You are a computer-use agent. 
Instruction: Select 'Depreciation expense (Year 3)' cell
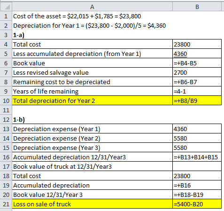[92, 148]
